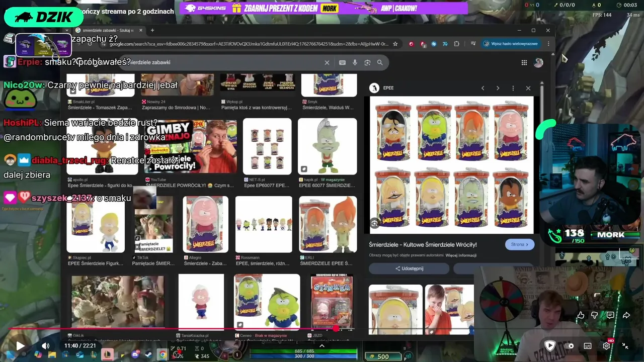Open the Google apps grid

pyautogui.click(x=524, y=62)
